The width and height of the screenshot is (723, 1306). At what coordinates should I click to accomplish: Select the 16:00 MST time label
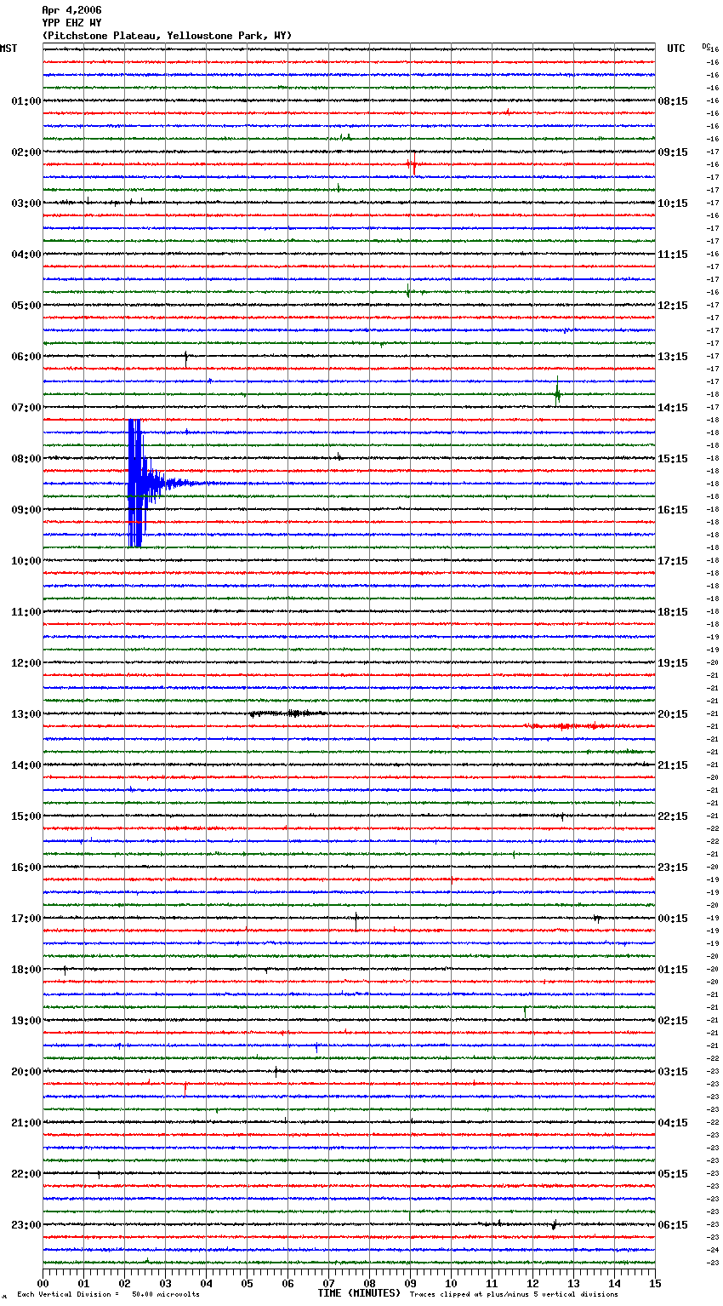click(26, 868)
